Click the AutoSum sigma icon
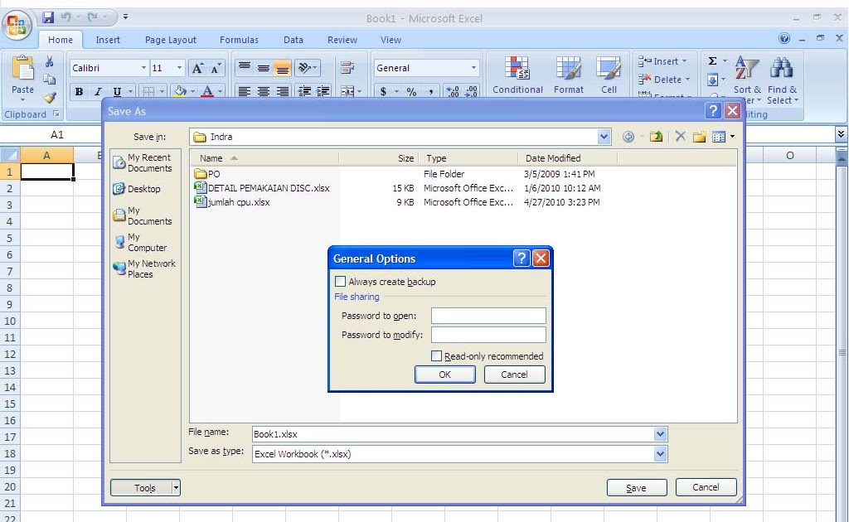Screen dimensions: 849x522 pyautogui.click(x=713, y=61)
